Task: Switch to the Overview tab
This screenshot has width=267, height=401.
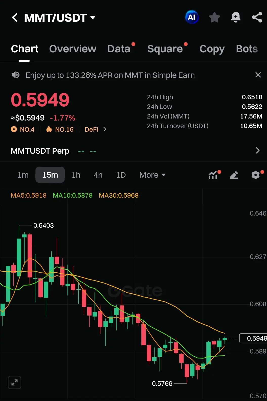Action: pos(73,49)
